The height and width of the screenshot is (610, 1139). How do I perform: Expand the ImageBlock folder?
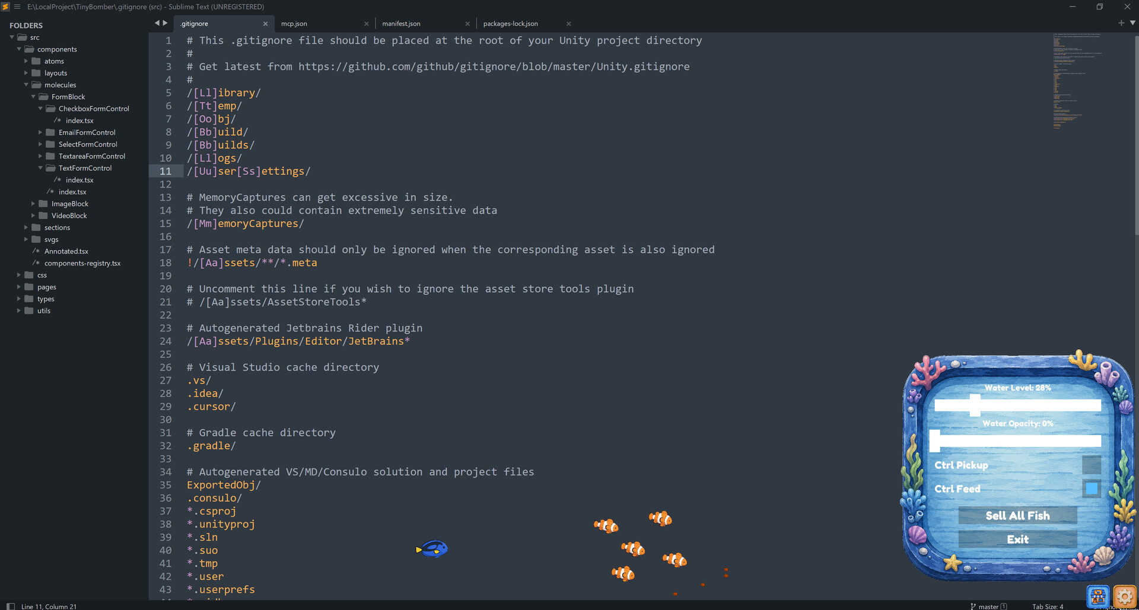pyautogui.click(x=33, y=203)
